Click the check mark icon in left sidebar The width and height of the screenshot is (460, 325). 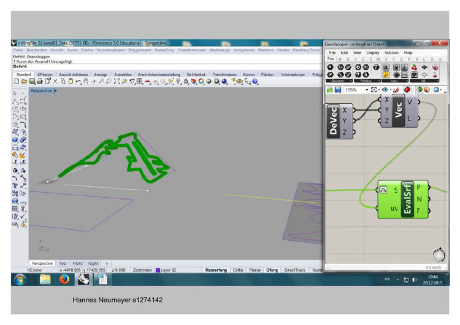tap(23, 217)
